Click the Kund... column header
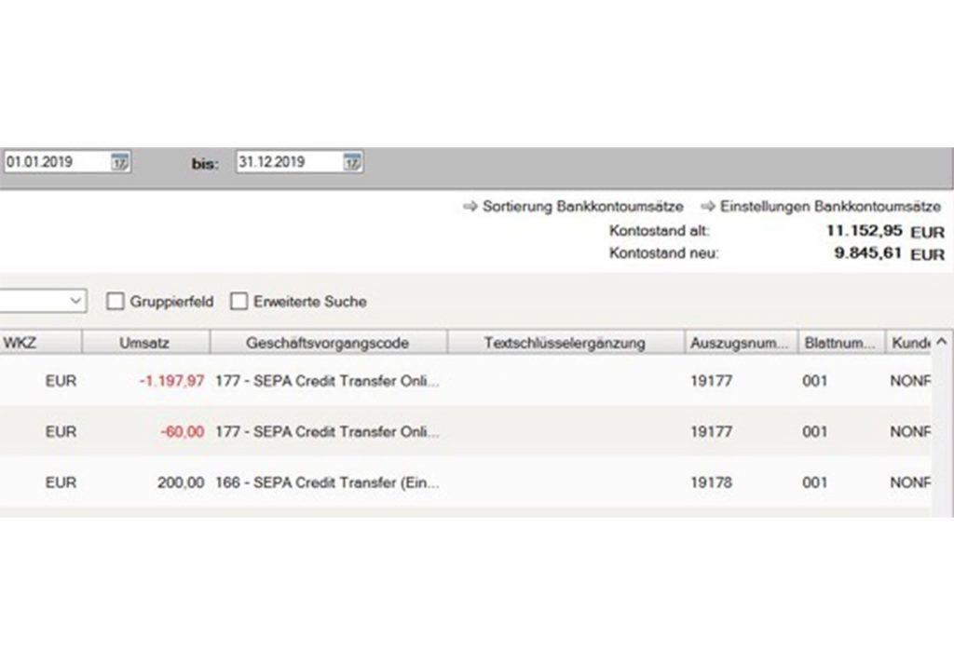This screenshot has height=665, width=954. point(909,343)
